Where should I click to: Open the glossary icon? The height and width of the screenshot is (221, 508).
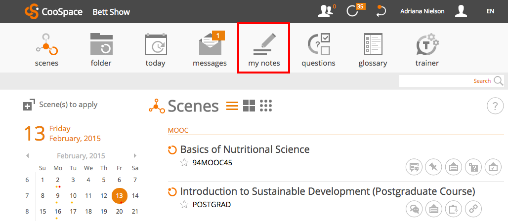click(x=373, y=44)
